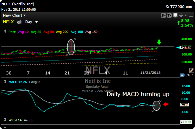Click the Avg 5 indicator label
Image resolution: width=195 pixels, height=129 pixels.
(x=28, y=120)
